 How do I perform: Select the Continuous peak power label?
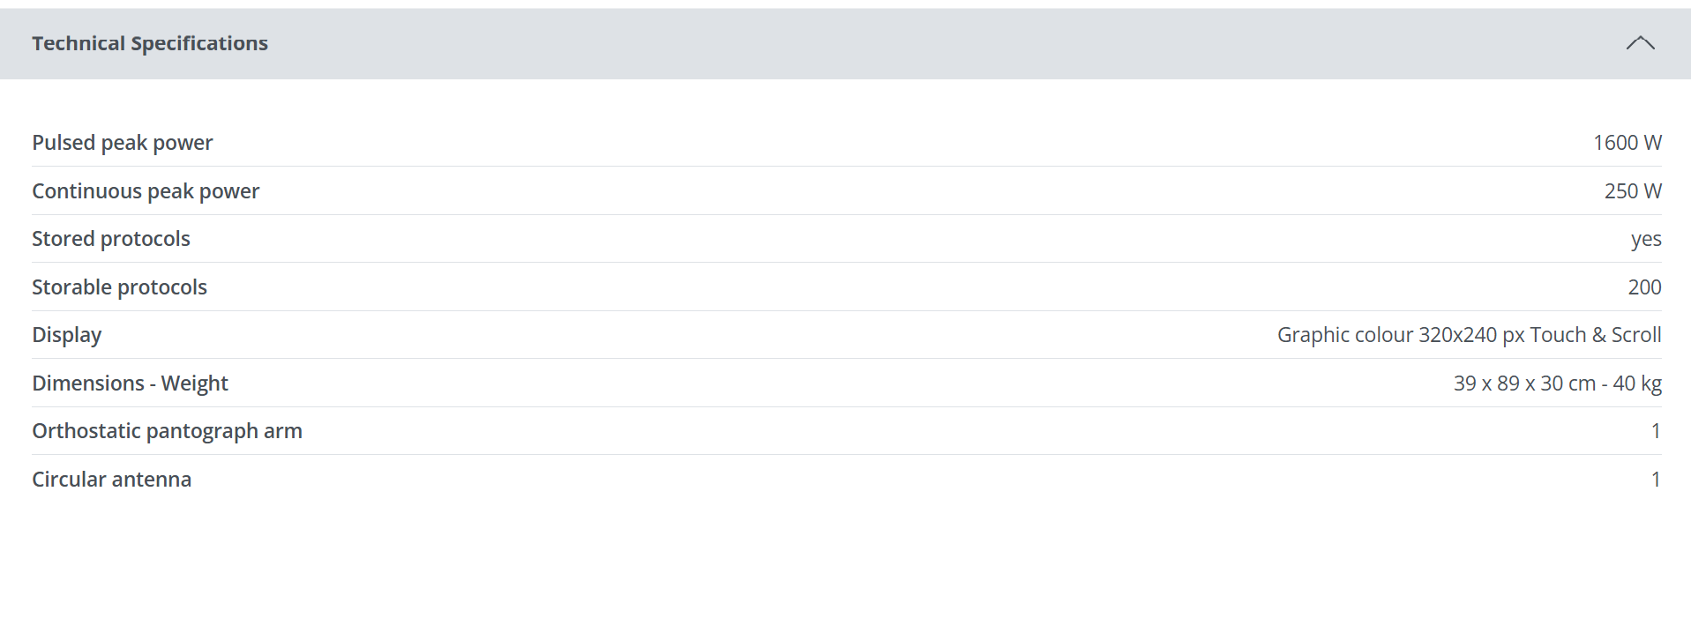point(146,191)
